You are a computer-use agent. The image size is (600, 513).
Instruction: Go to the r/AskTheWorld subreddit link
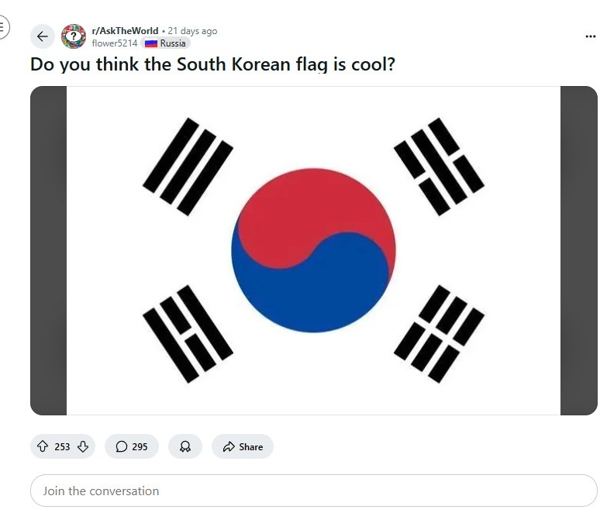tap(125, 31)
